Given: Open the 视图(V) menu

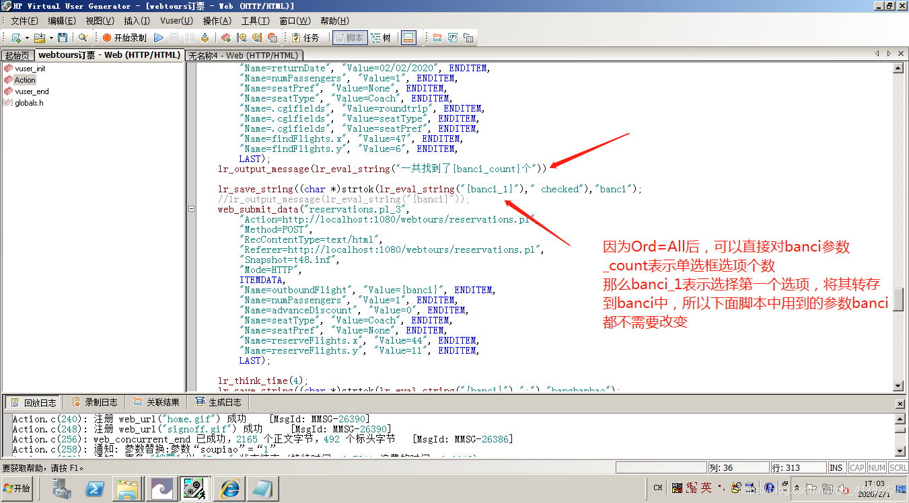Looking at the screenshot, I should tap(100, 21).
